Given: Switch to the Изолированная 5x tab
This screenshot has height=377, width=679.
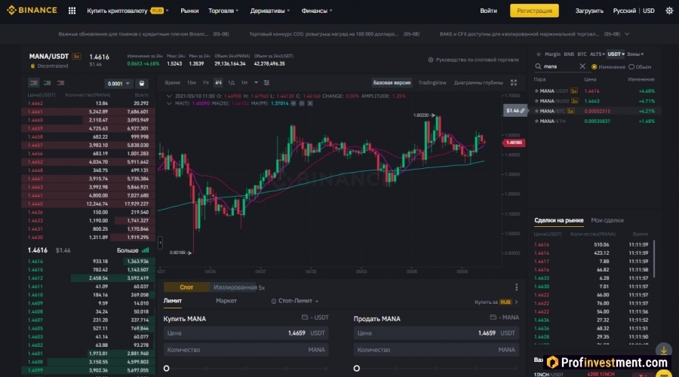Looking at the screenshot, I should (x=239, y=287).
